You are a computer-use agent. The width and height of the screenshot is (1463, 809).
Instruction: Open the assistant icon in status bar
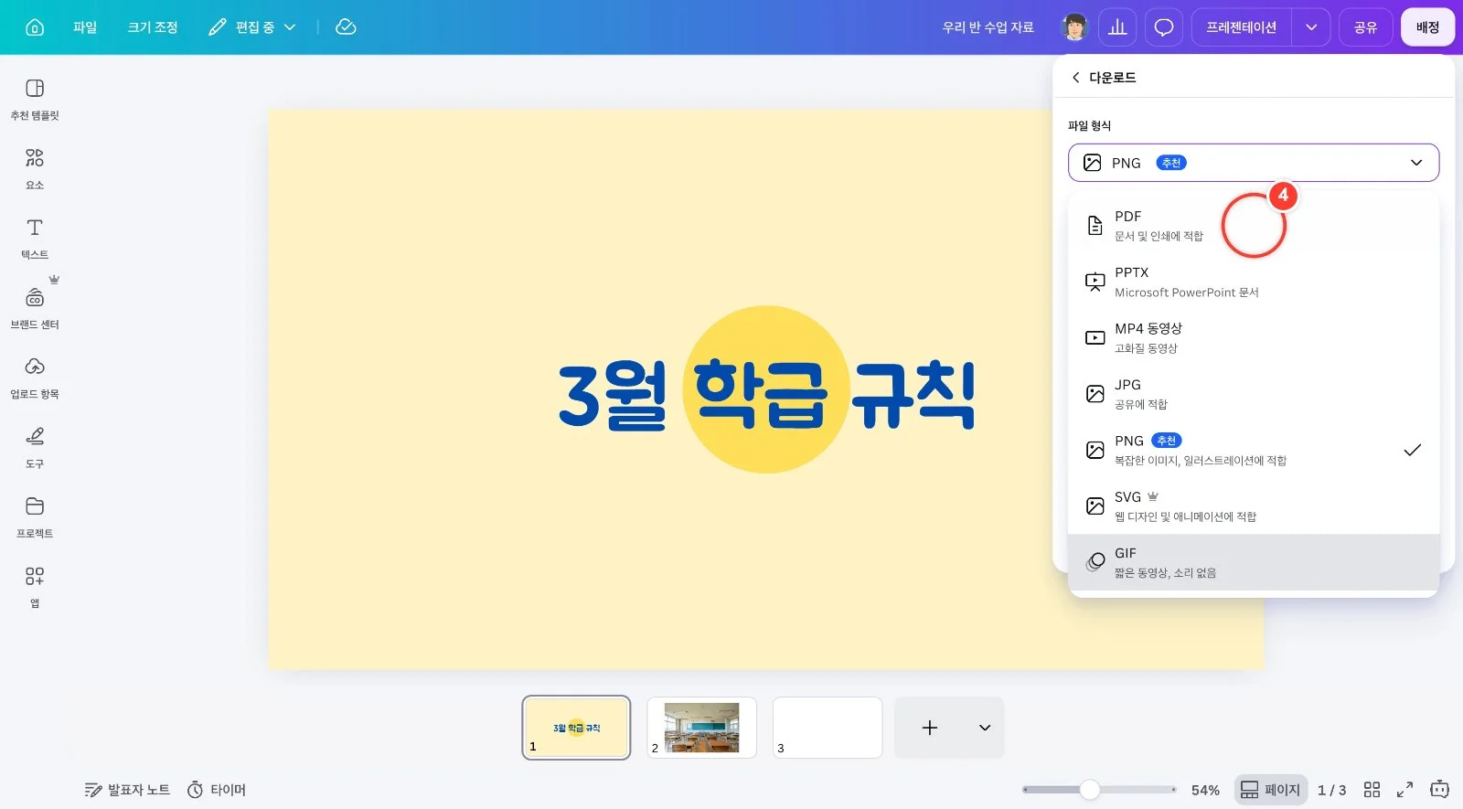point(1439,789)
